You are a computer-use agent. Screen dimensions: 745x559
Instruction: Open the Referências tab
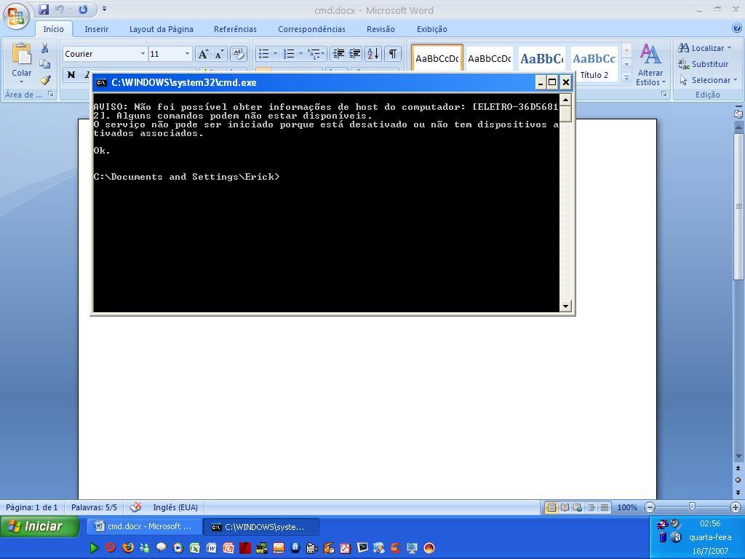(x=235, y=29)
